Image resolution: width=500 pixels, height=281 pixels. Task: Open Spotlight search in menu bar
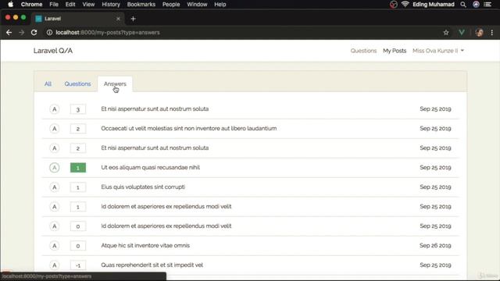click(463, 5)
